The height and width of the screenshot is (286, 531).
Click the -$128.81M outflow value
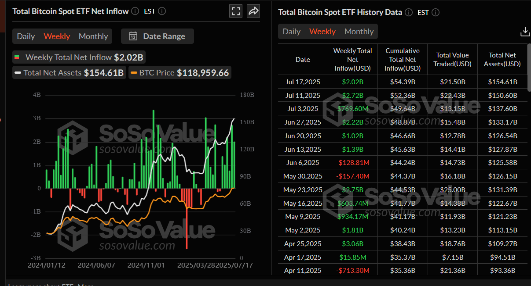352,163
